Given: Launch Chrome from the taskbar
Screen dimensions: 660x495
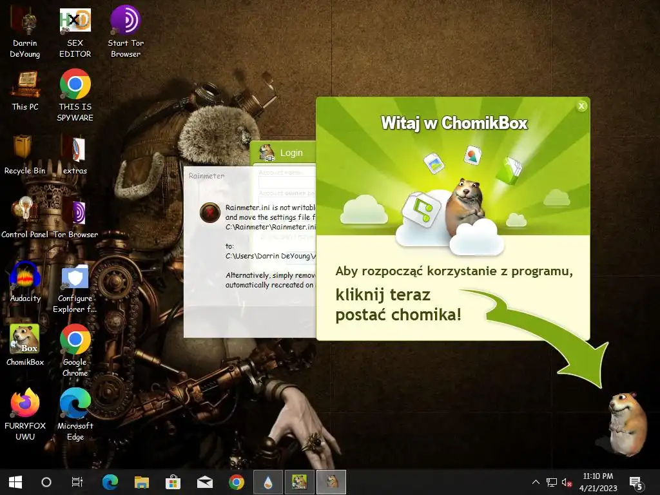Looking at the screenshot, I should click(x=236, y=482).
